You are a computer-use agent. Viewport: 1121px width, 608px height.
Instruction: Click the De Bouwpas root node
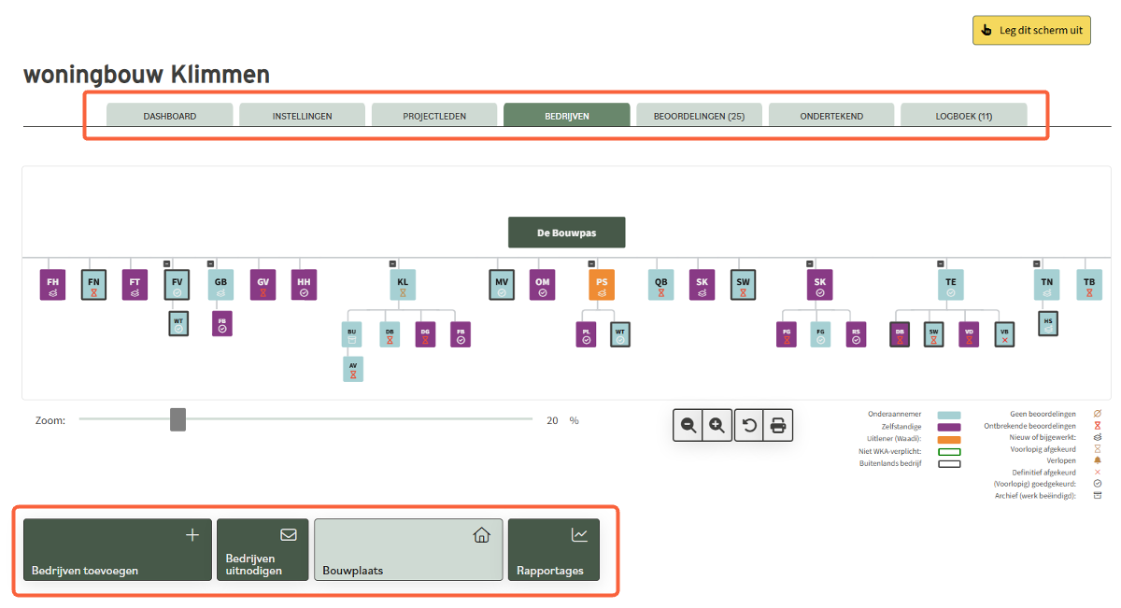pyautogui.click(x=566, y=233)
